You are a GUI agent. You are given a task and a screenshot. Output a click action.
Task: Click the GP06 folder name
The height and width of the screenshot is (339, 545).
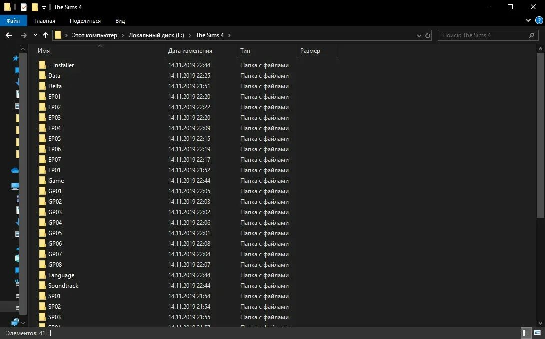[55, 244]
